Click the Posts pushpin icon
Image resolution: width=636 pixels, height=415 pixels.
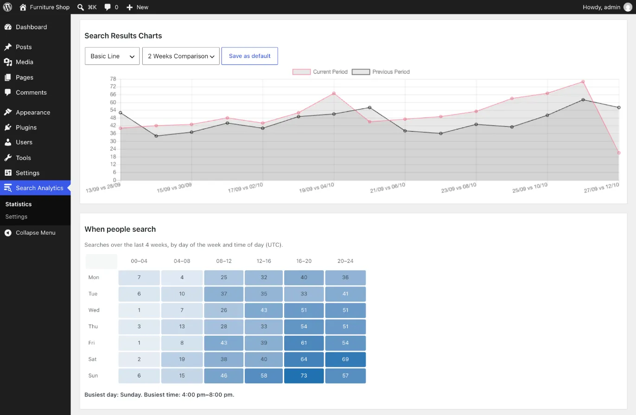[8, 47]
